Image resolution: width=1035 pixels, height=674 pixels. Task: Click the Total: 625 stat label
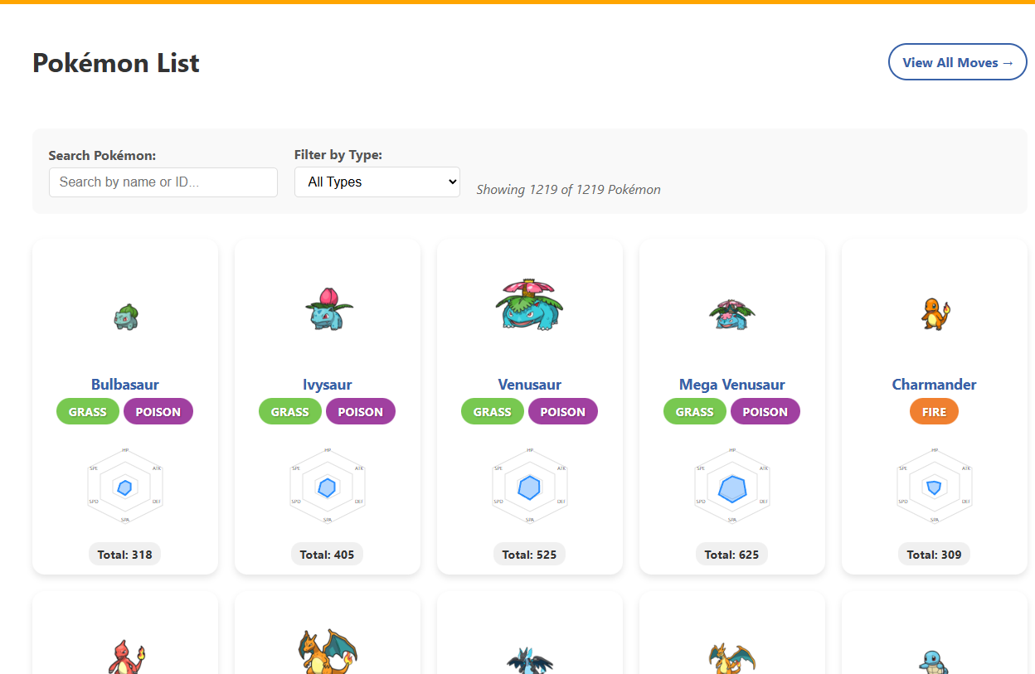tap(732, 555)
